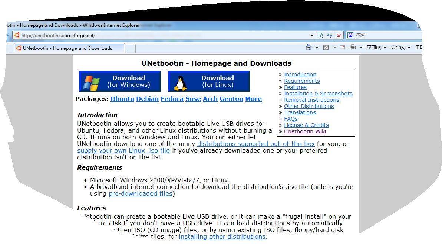Open the Arch package link
The width and height of the screenshot is (442, 245).
click(x=210, y=99)
